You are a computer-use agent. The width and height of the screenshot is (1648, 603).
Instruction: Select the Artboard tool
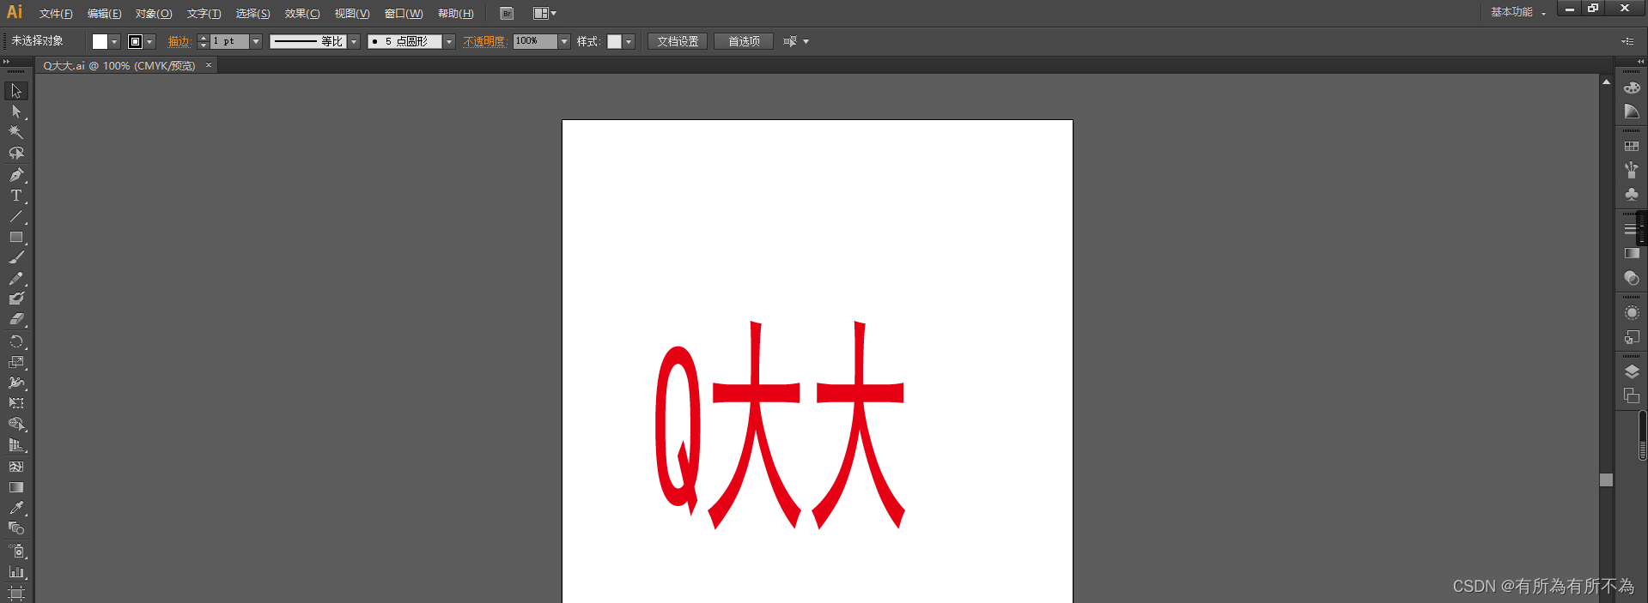click(16, 593)
